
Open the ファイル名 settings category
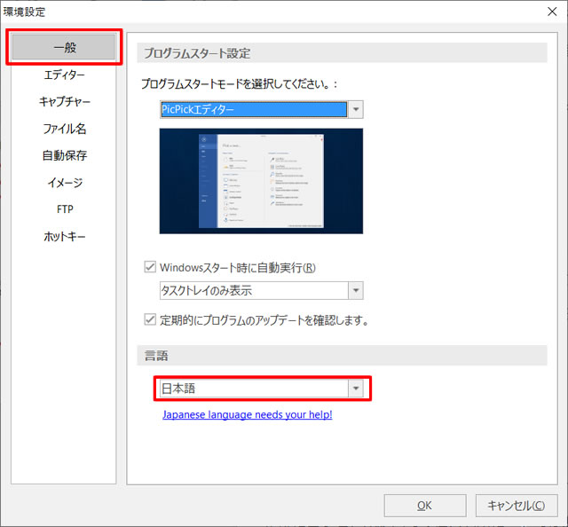[64, 129]
